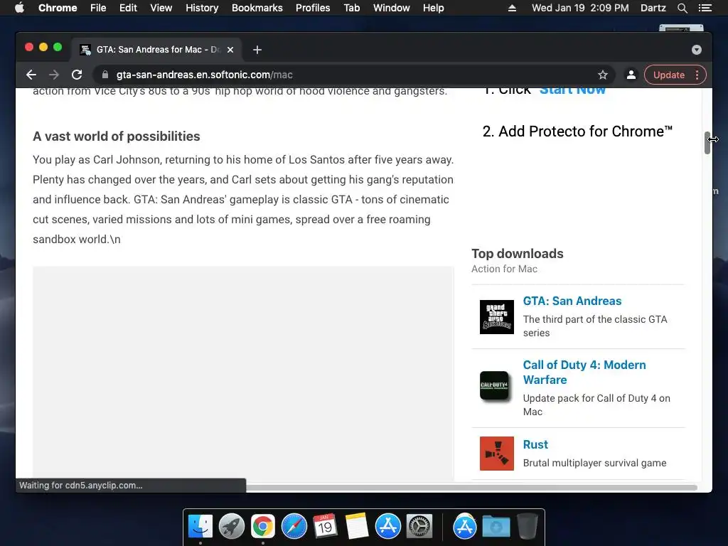Bookmark this page with the star icon
Image resolution: width=728 pixels, height=546 pixels.
pyautogui.click(x=603, y=75)
